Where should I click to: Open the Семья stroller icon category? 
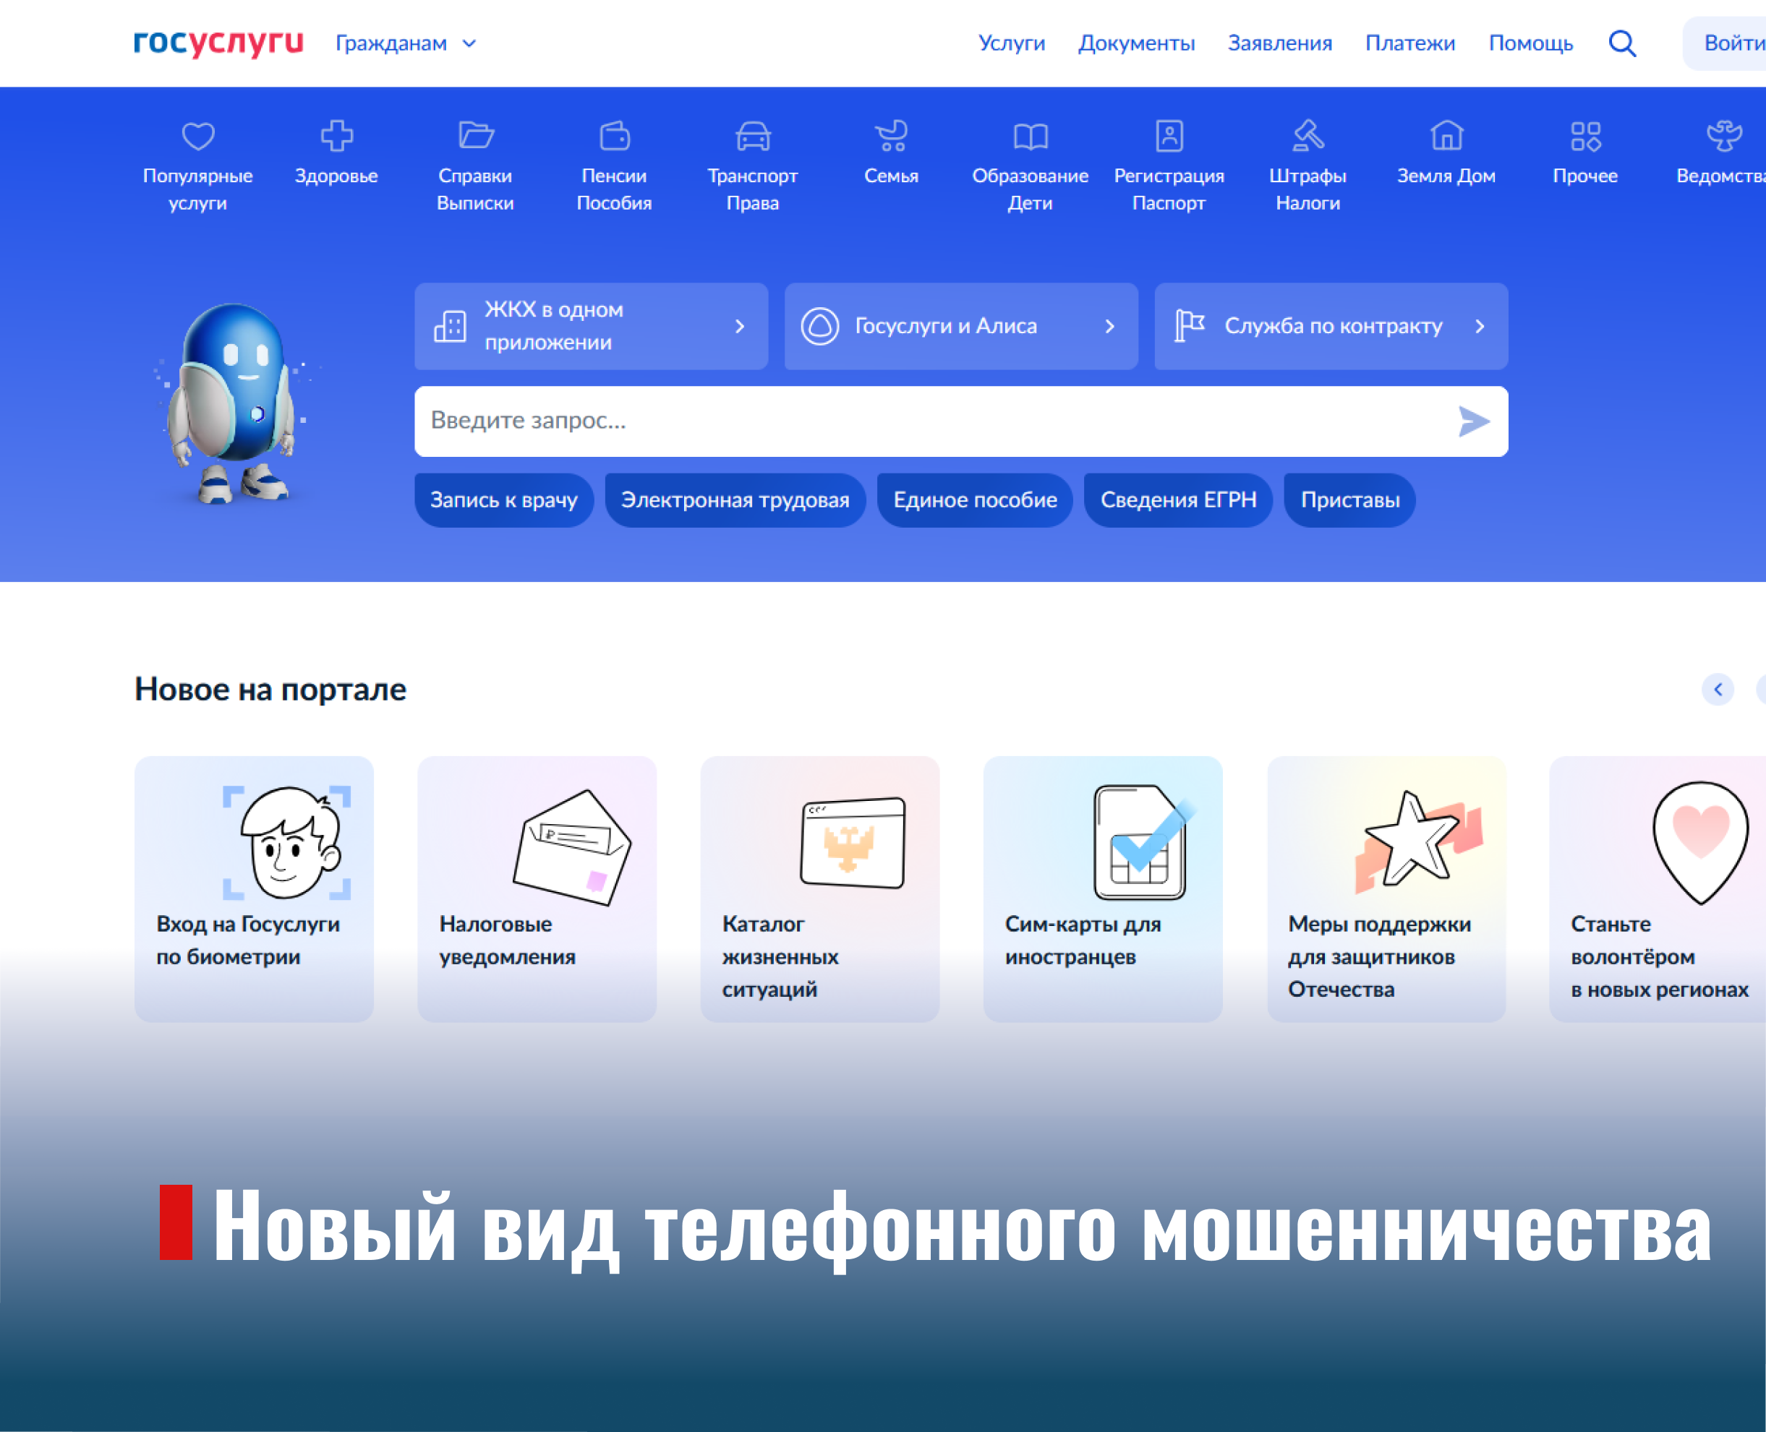(x=891, y=136)
